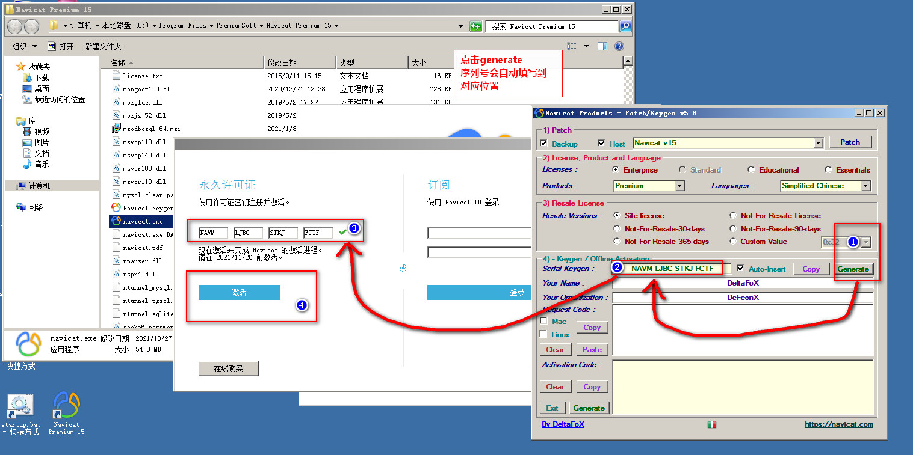Open Downloads (下载) folder in favorites
This screenshot has width=913, height=455.
[x=42, y=78]
